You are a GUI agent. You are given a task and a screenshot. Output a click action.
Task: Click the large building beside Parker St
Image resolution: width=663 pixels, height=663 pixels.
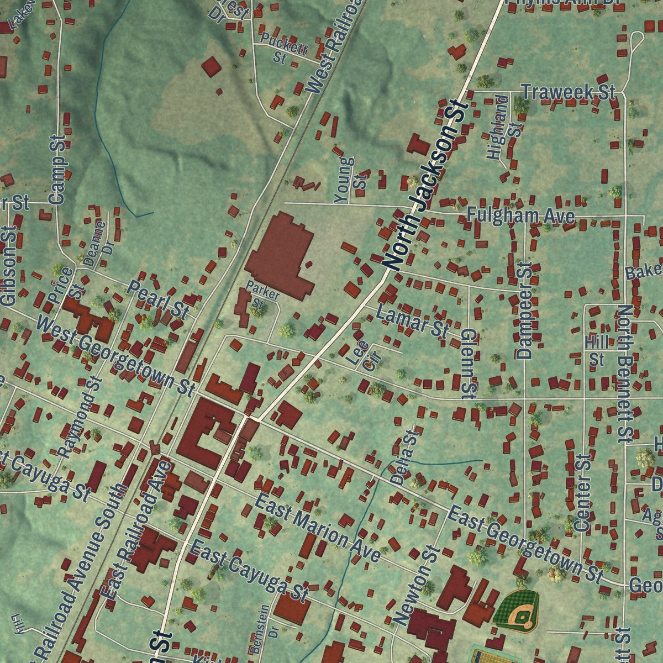280,256
